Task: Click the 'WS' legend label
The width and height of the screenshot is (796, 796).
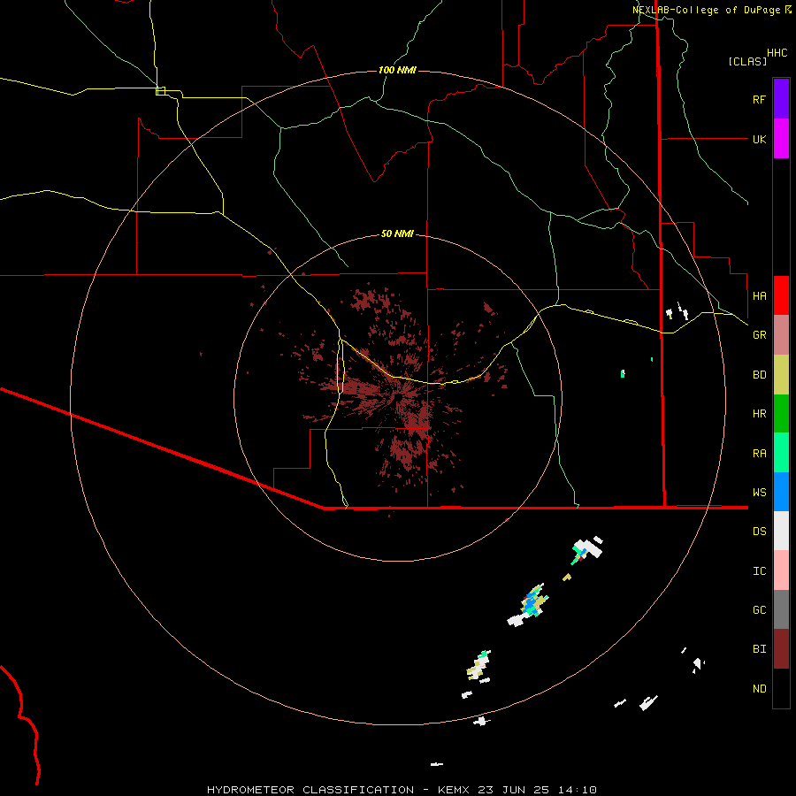Action: 759,492
